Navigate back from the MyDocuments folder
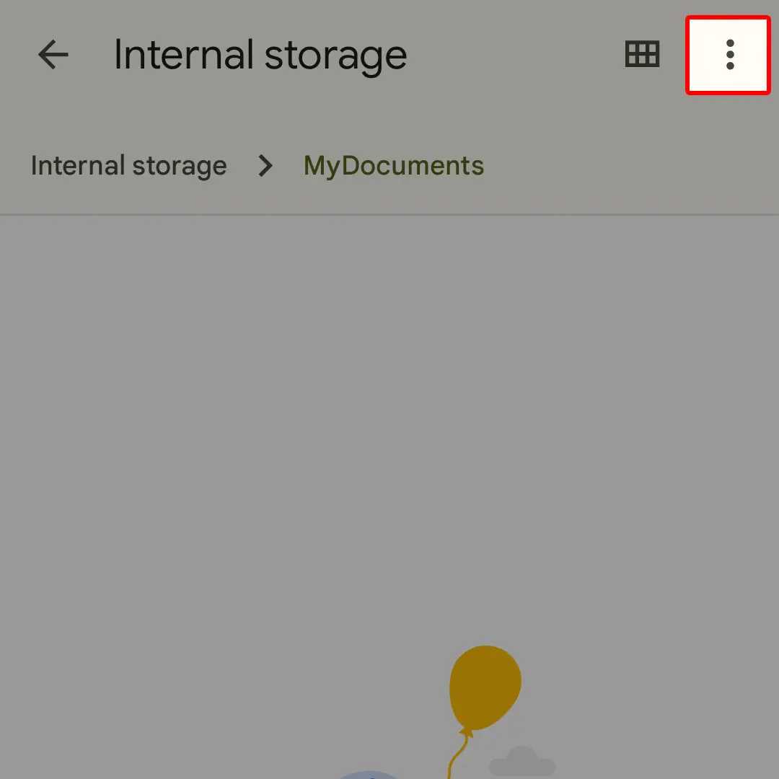The width and height of the screenshot is (779, 779). [x=53, y=55]
